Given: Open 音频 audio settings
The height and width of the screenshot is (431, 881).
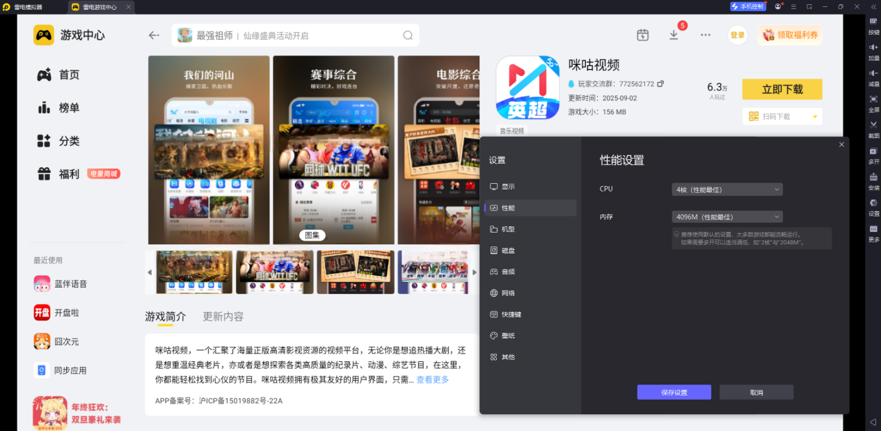Looking at the screenshot, I should pyautogui.click(x=530, y=272).
